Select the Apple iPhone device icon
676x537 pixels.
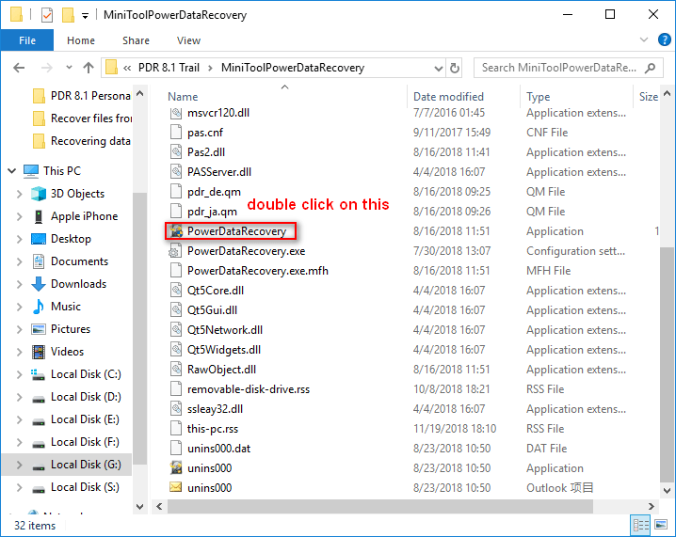point(39,216)
